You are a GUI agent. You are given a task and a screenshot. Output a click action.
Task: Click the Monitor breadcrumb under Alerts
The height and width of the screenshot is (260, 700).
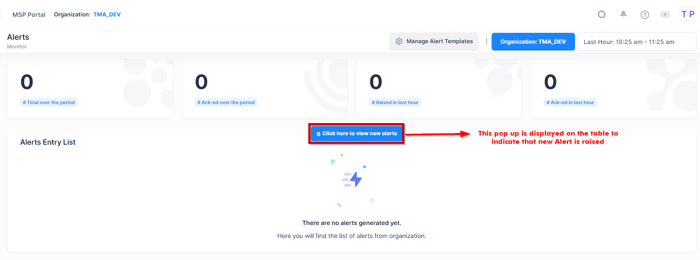(x=17, y=47)
